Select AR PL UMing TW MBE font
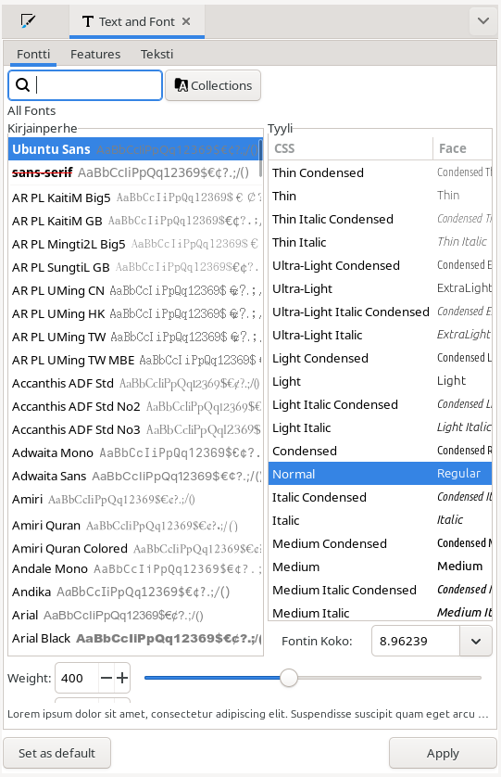Viewport: 501px width, 777px height. tap(133, 361)
